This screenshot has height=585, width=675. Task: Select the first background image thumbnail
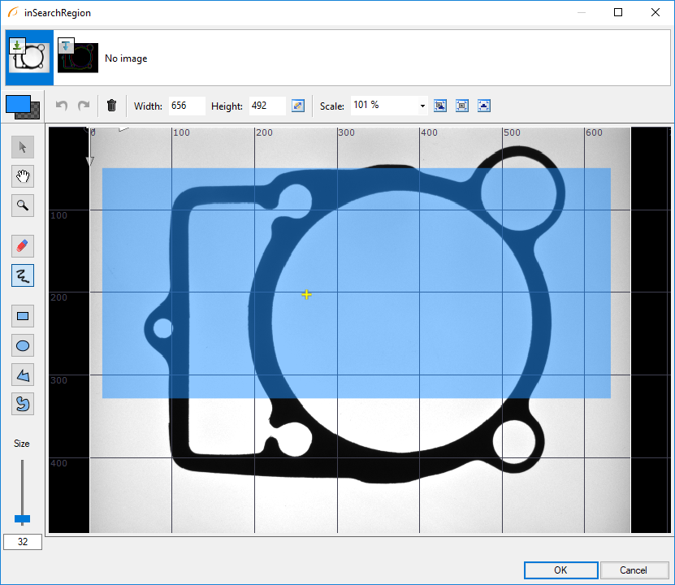(x=29, y=58)
